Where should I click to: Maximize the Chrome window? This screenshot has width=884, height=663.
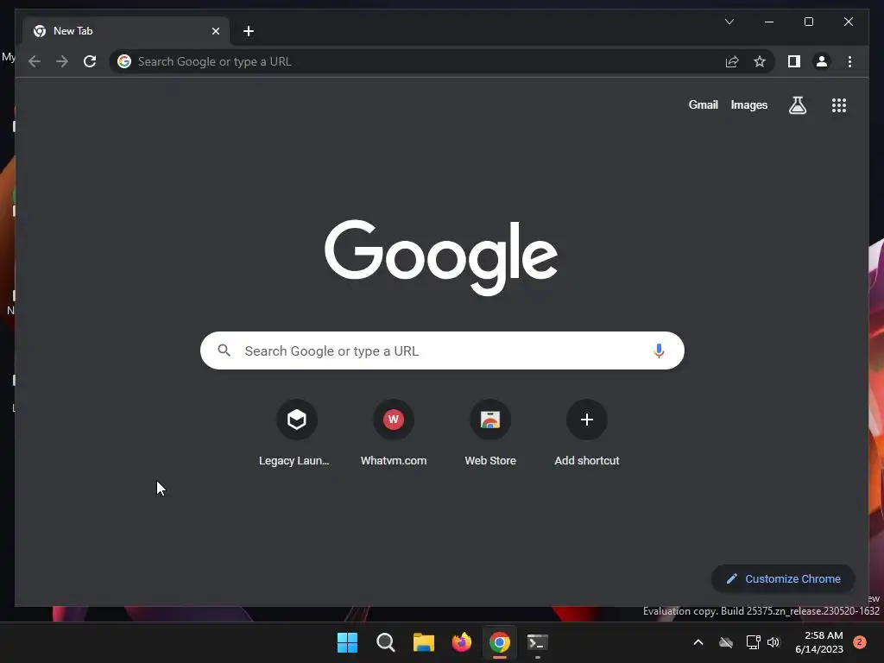pos(808,22)
